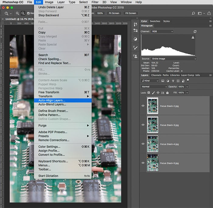Open the Transform submenu
This screenshot has width=213, height=208.
pyautogui.click(x=63, y=96)
